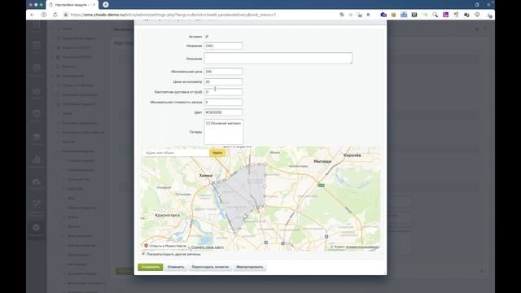Select [1] Основной магазин in Склады list

tap(223, 123)
